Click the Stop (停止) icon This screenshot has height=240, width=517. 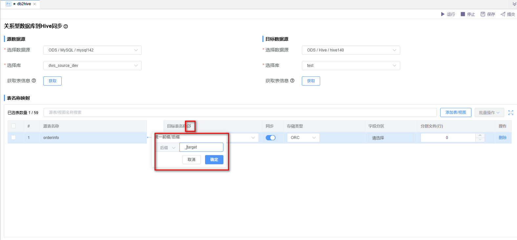(x=463, y=14)
